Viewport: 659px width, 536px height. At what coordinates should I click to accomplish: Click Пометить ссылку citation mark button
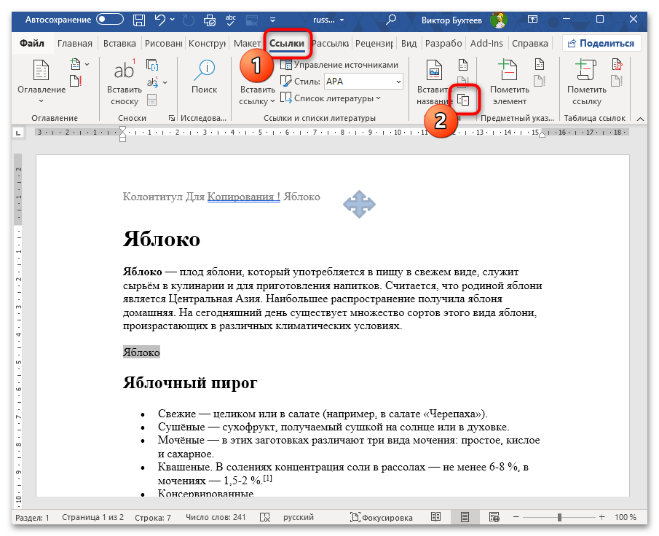point(587,82)
